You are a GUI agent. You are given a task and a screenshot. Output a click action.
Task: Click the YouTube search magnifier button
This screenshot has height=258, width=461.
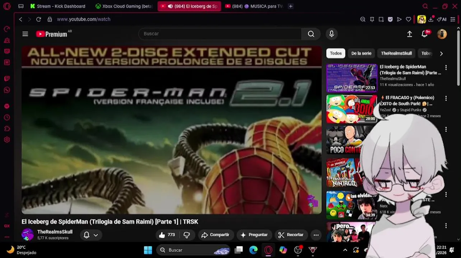click(311, 34)
